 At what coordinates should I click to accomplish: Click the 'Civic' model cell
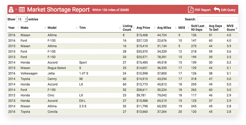(51, 95)
